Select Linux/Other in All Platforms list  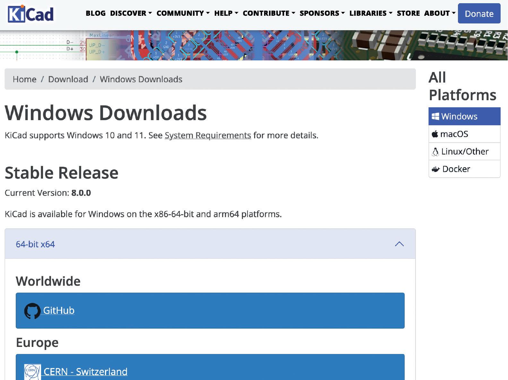pos(464,151)
